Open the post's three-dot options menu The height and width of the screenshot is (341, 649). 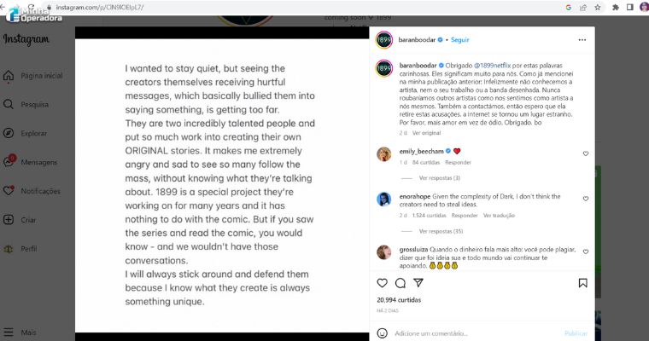coord(582,39)
